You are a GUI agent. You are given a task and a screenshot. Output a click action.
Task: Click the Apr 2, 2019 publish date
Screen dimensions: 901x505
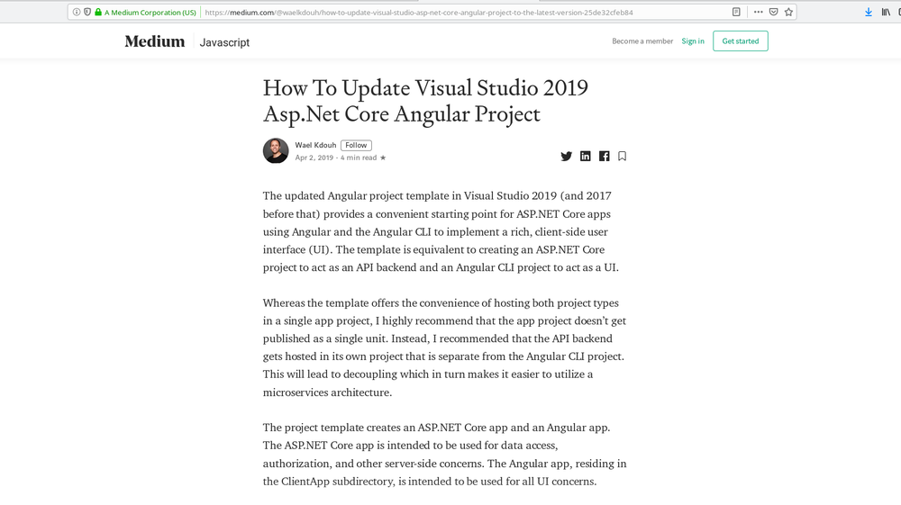[x=314, y=158]
